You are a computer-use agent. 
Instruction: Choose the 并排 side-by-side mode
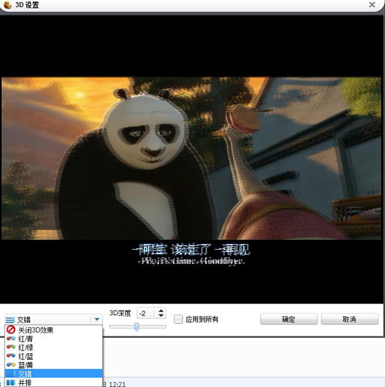pos(53,383)
